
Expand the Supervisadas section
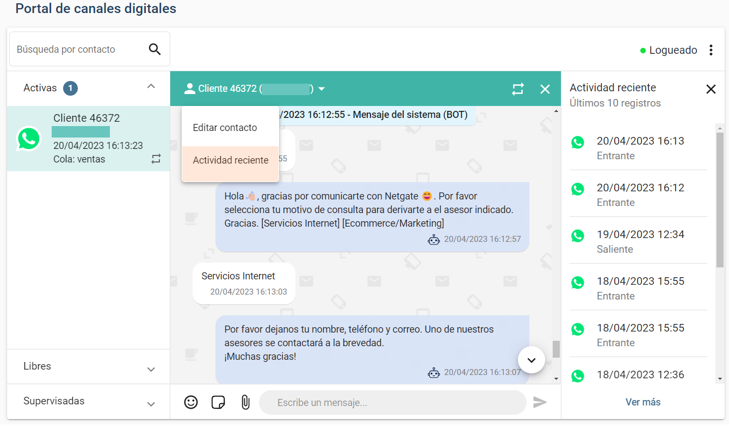coord(151,404)
